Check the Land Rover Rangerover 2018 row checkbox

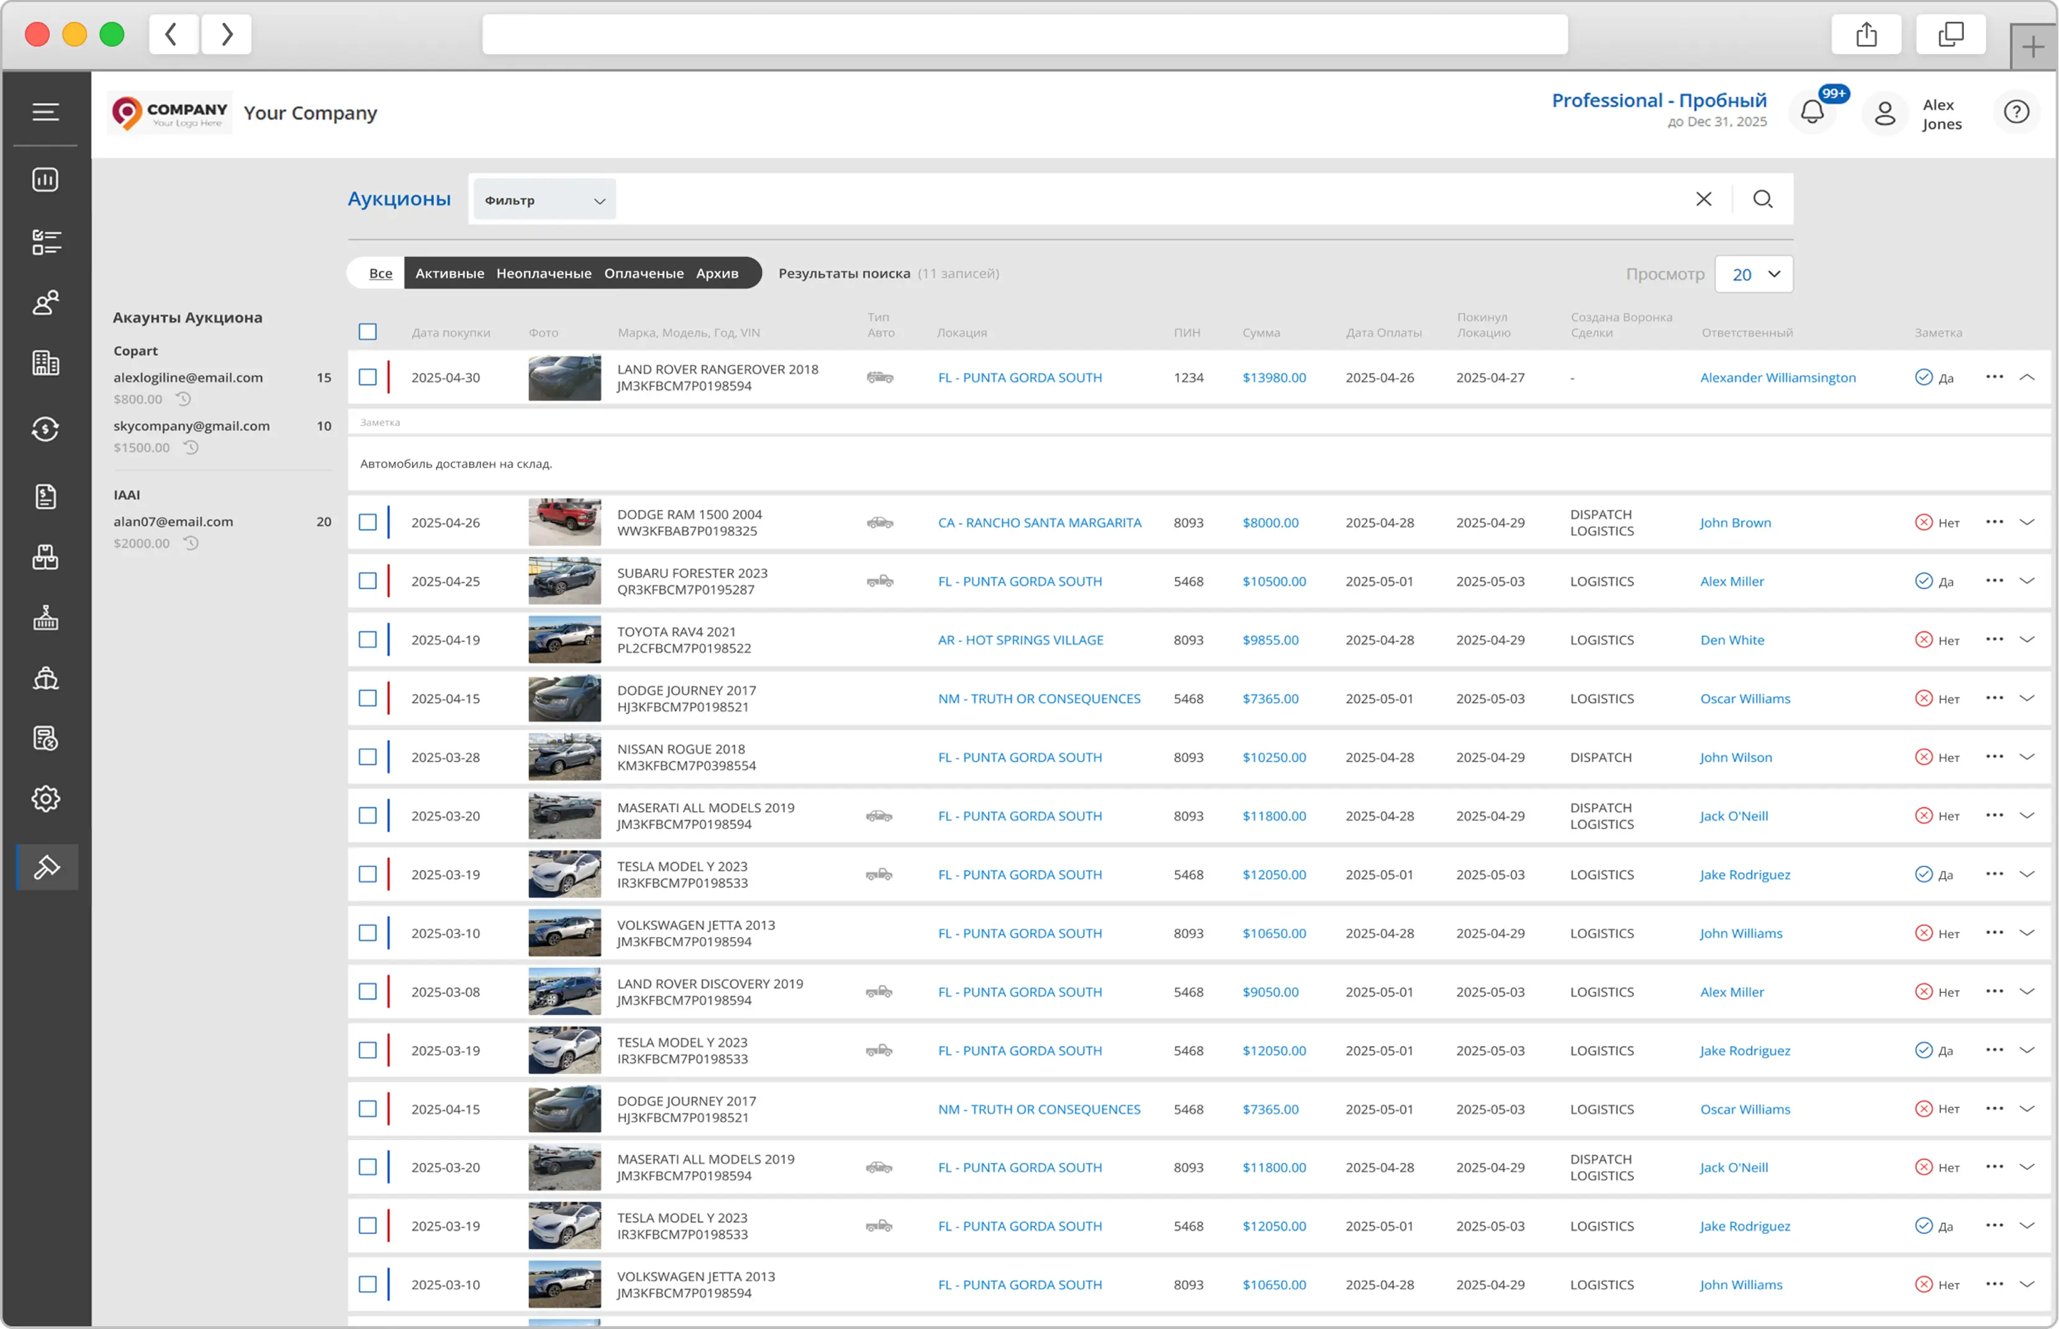368,377
